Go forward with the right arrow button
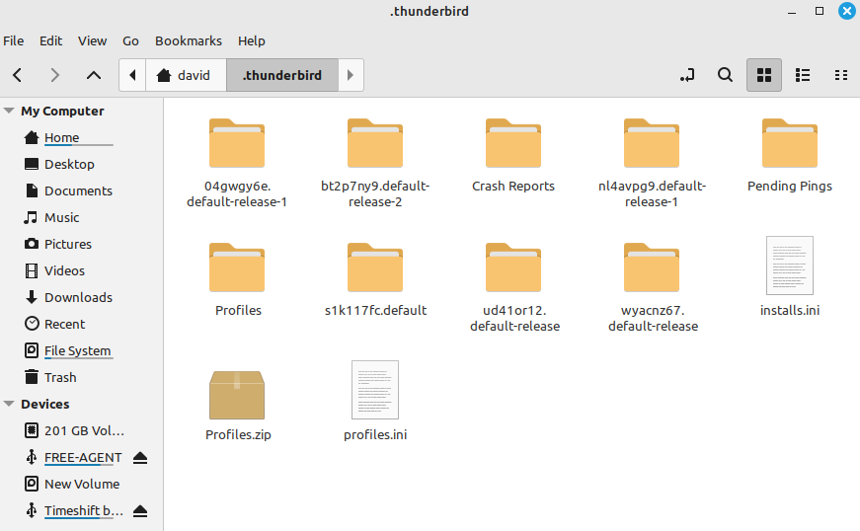This screenshot has height=531, width=860. (54, 75)
